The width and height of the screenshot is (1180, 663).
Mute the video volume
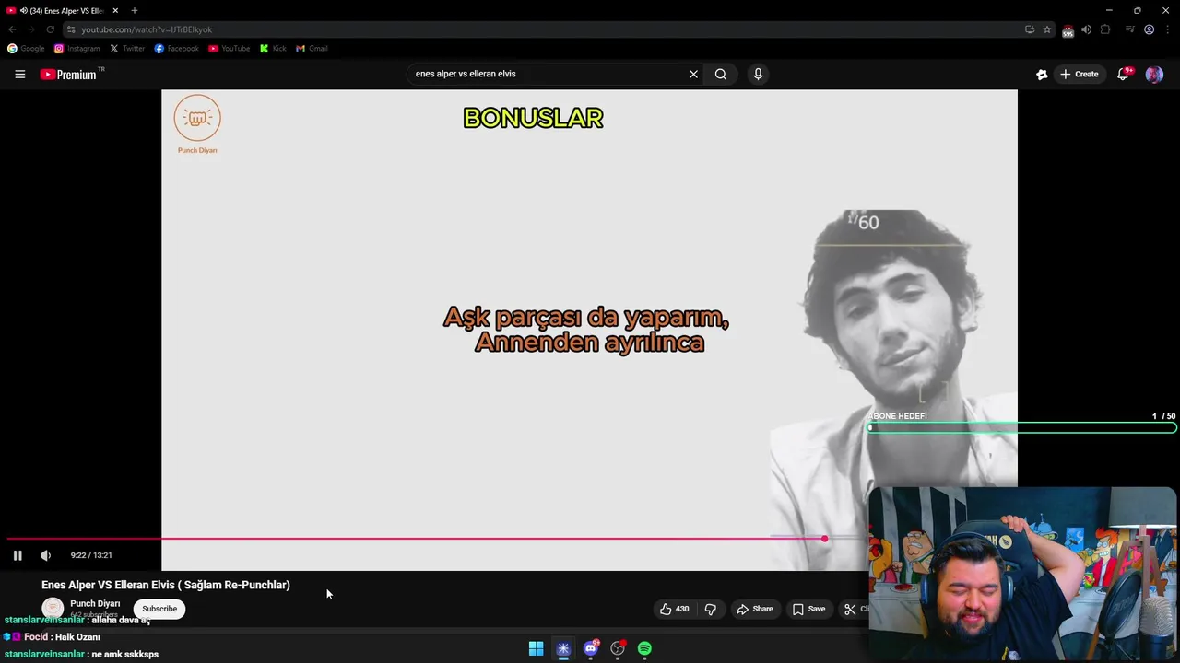pos(45,555)
